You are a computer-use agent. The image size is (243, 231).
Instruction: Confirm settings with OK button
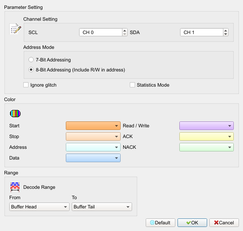coord(192,222)
